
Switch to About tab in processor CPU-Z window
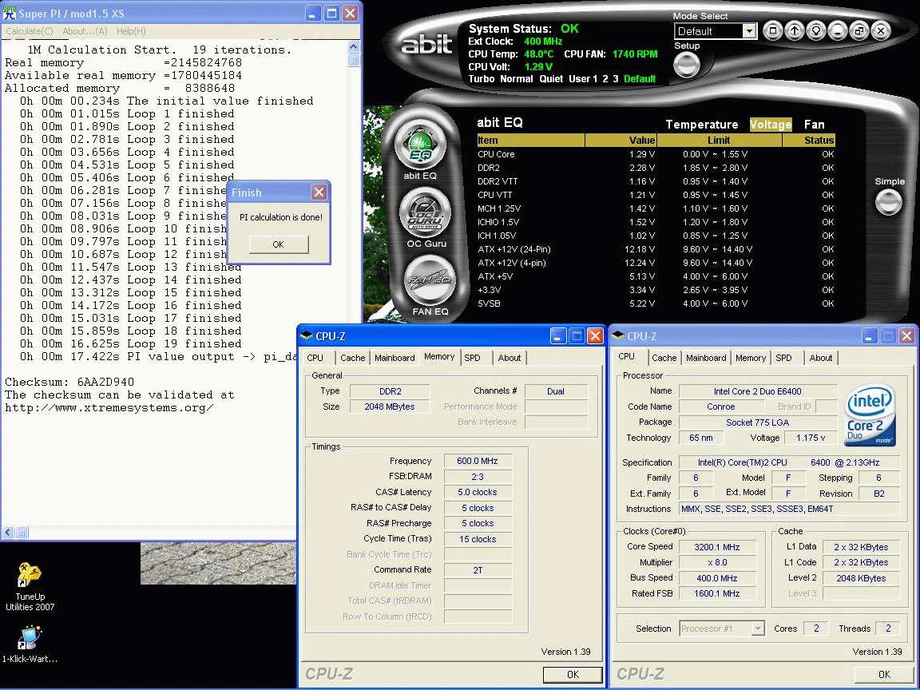820,358
